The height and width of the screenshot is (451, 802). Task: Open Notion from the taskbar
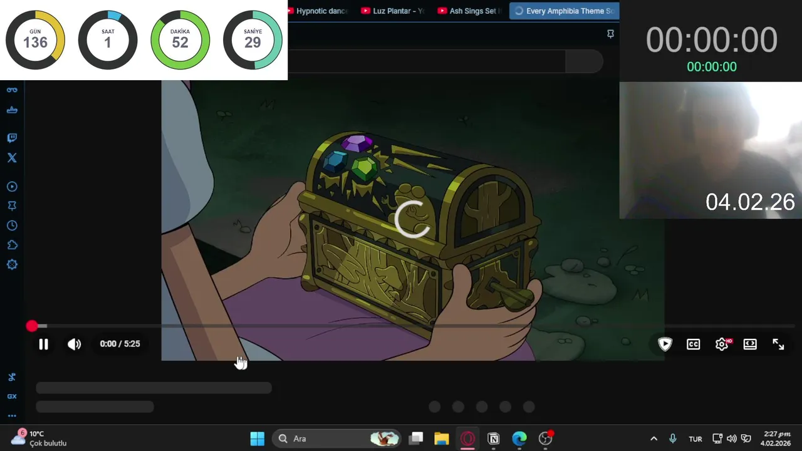[x=493, y=438]
